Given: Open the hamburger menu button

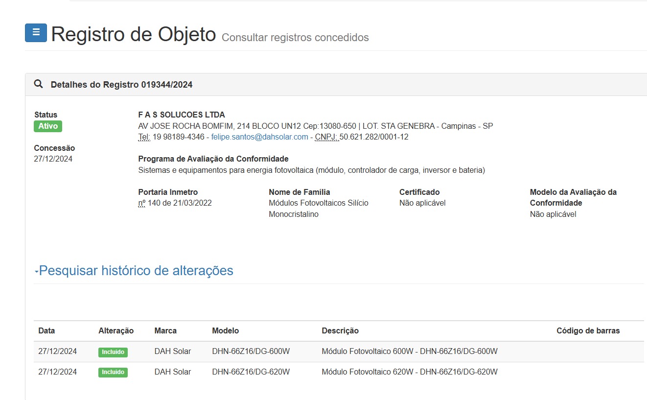Looking at the screenshot, I should tap(36, 33).
